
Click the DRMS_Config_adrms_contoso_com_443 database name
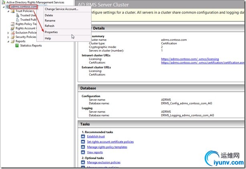(187, 103)
